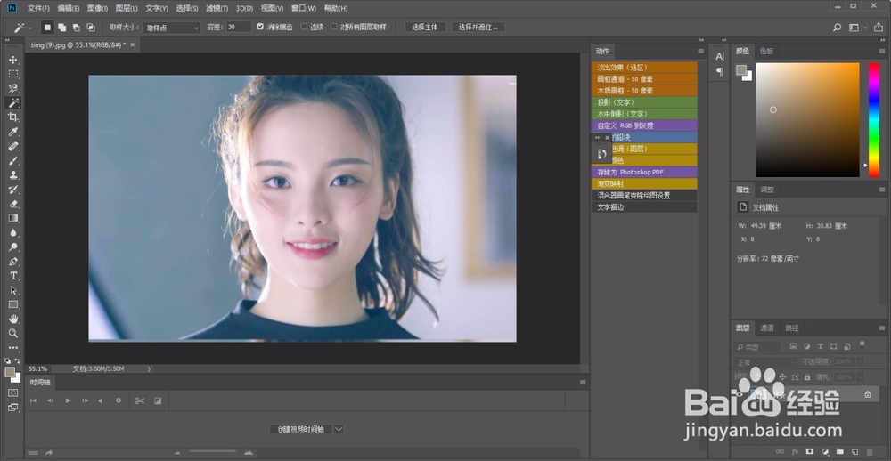Click the Select and Mask (选择并遮住) button
Screen dimensions: 891x461
[x=478, y=28]
